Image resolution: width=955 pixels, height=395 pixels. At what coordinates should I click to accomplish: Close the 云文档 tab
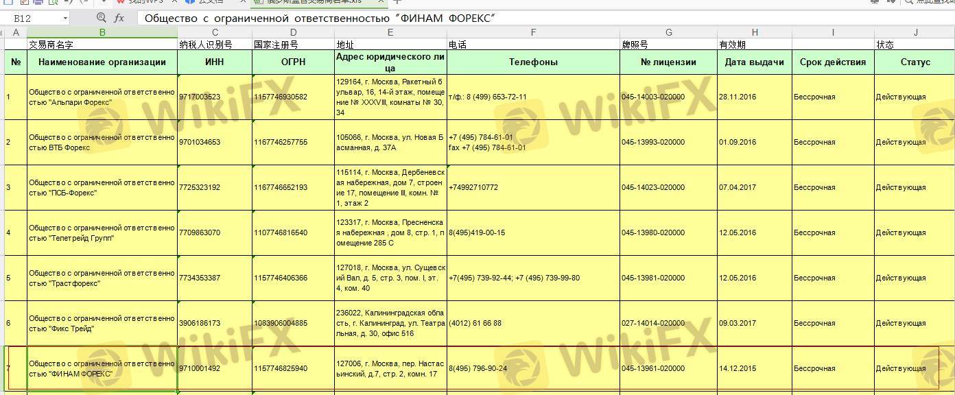[x=242, y=2]
